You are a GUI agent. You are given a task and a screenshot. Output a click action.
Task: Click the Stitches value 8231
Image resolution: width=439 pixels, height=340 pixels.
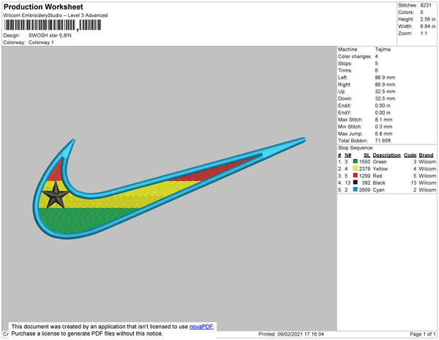click(x=426, y=5)
